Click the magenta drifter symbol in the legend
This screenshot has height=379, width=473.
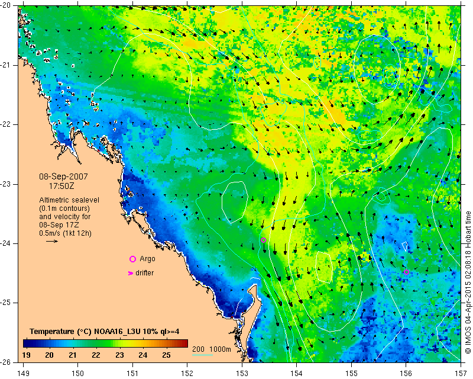tap(131, 273)
